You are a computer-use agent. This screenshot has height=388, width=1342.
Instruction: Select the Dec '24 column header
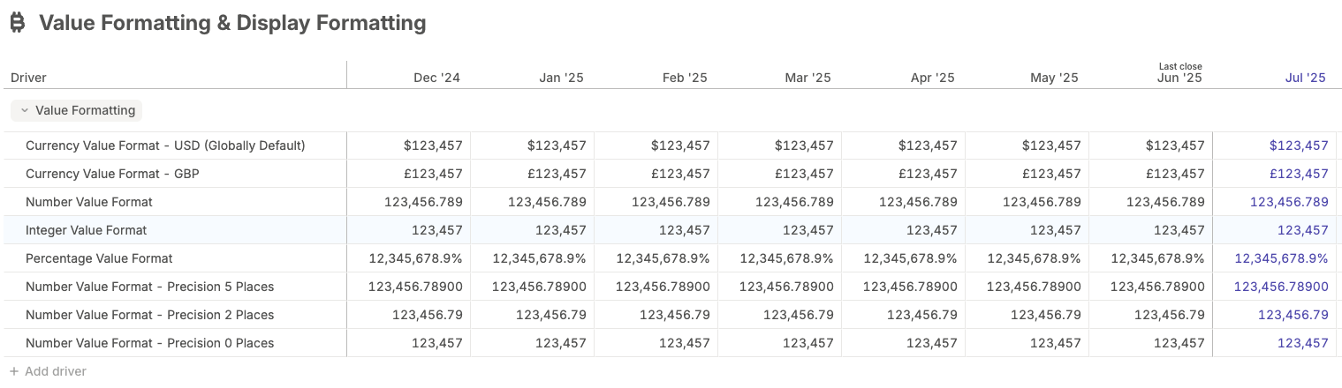coord(436,78)
